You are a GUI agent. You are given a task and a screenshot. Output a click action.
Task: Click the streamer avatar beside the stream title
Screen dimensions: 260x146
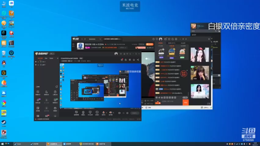pyautogui.click(x=80, y=46)
